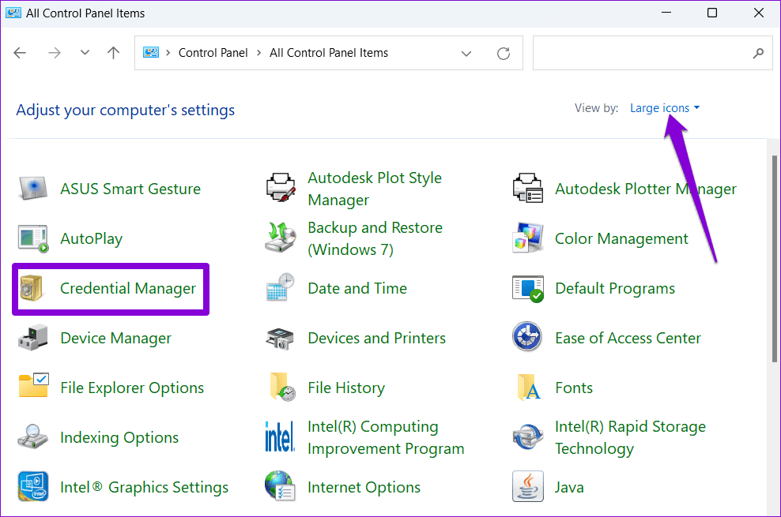Screen dimensions: 781x517
Task: Open the File Explorer Options folder icon
Action: (x=33, y=386)
